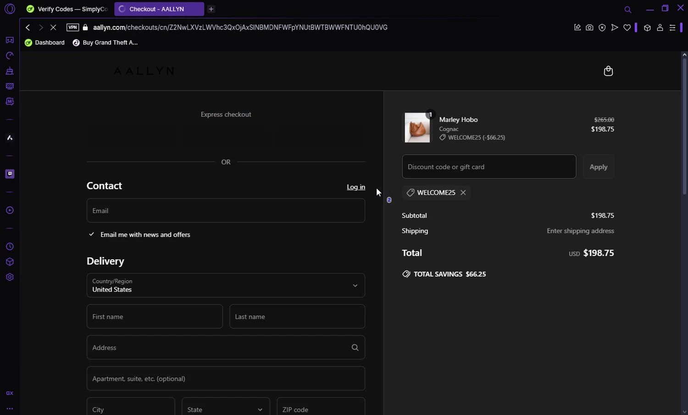688x415 pixels.
Task: Click the padlock site security icon
Action: 85,27
